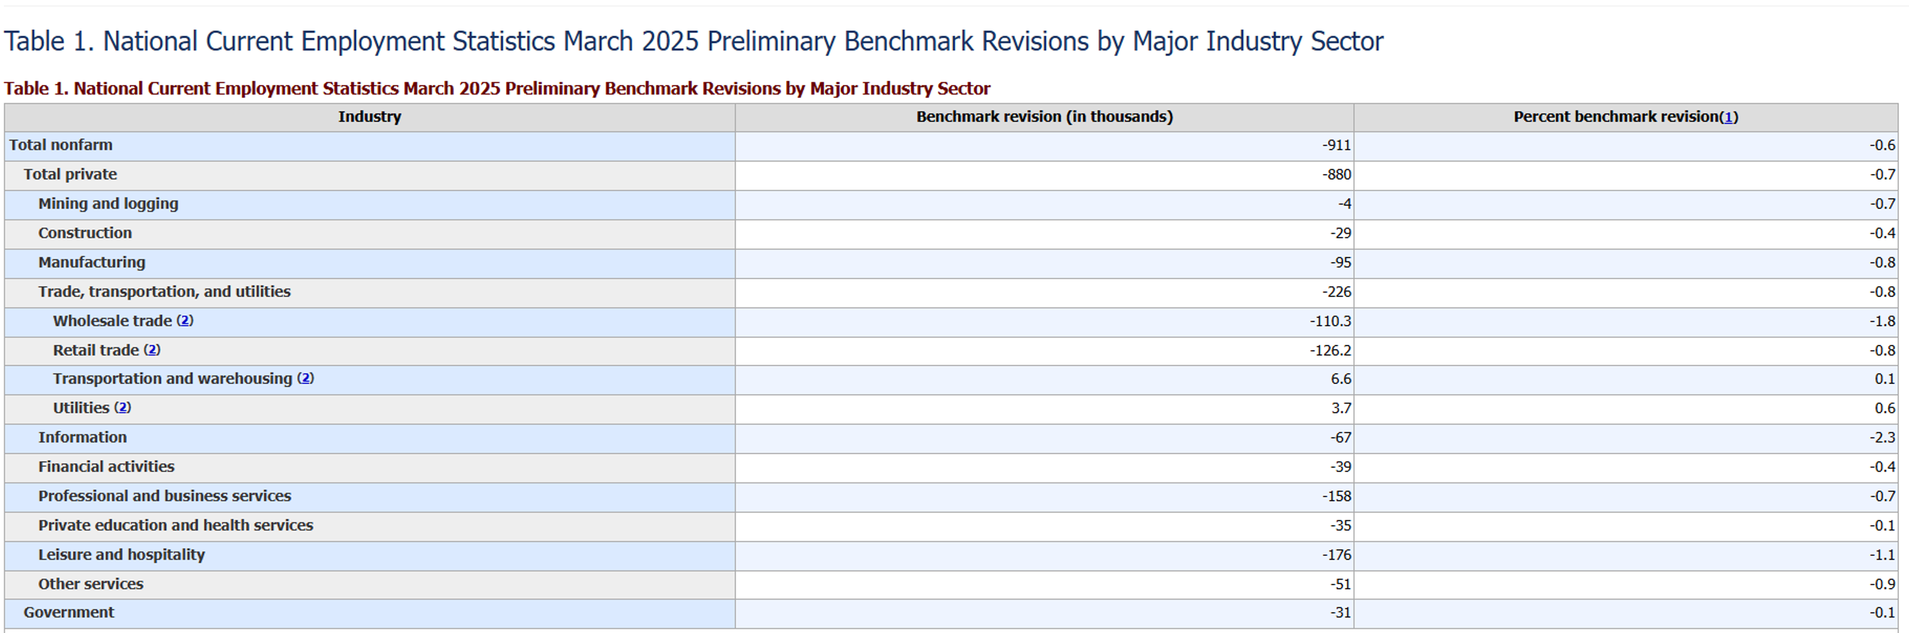Click the -4 Mining and logging value
The height and width of the screenshot is (633, 1909).
click(1344, 204)
